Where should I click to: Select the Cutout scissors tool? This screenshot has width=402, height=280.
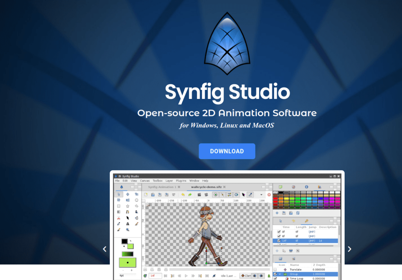pos(119,218)
